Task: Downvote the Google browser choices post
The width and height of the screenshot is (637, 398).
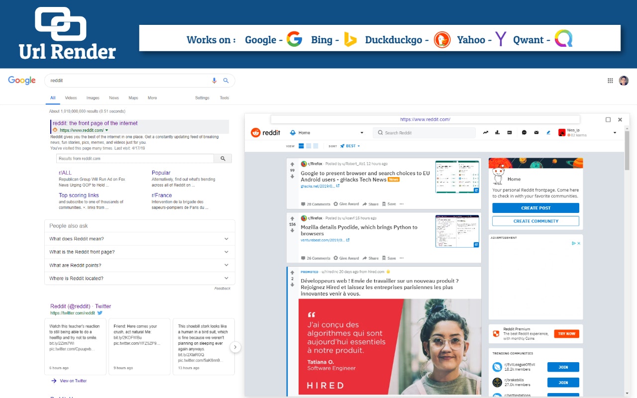Action: (292, 177)
